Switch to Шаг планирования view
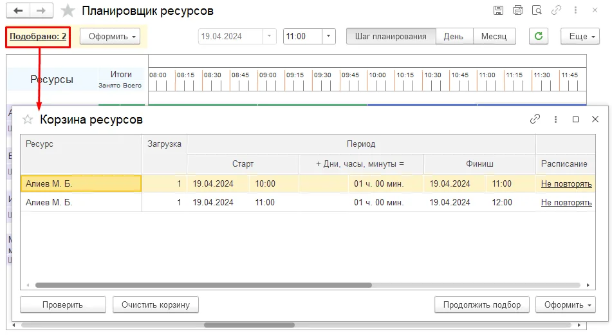This screenshot has height=336, width=612. point(391,36)
